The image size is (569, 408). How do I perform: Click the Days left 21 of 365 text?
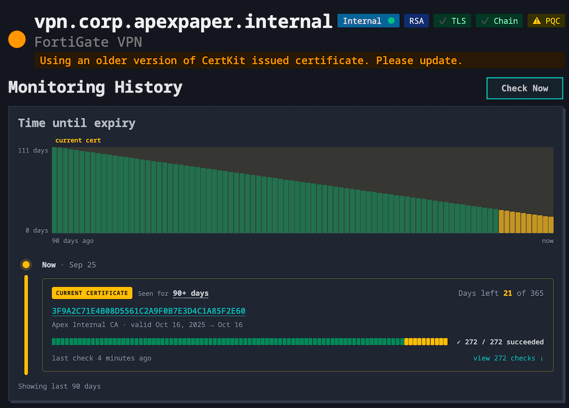[501, 293]
